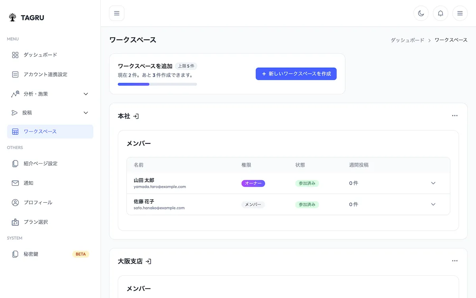
Task: Open the 本社 workspace options menu (three dots)
Action: pyautogui.click(x=455, y=116)
